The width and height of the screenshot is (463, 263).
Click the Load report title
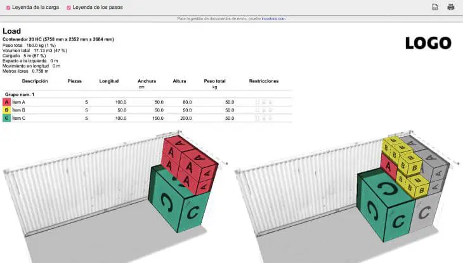coord(11,30)
